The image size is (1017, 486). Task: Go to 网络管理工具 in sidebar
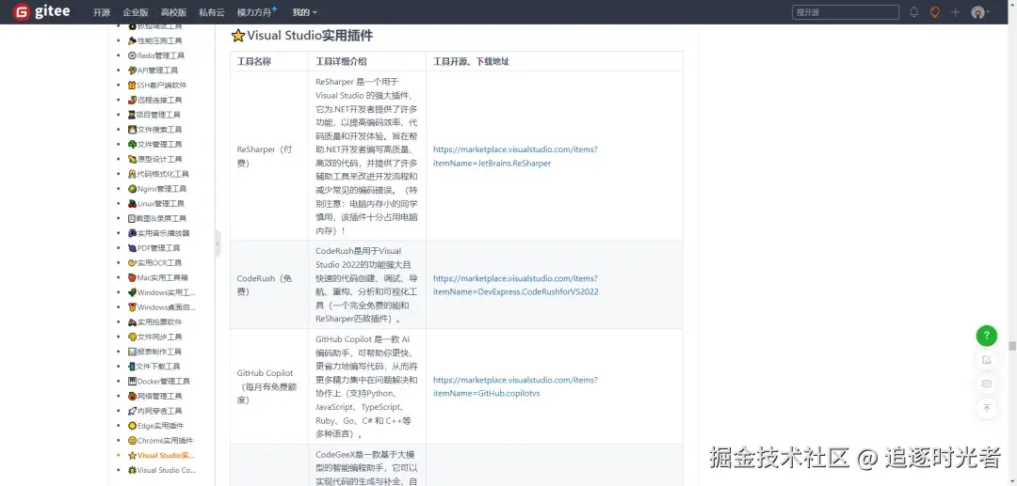click(155, 396)
